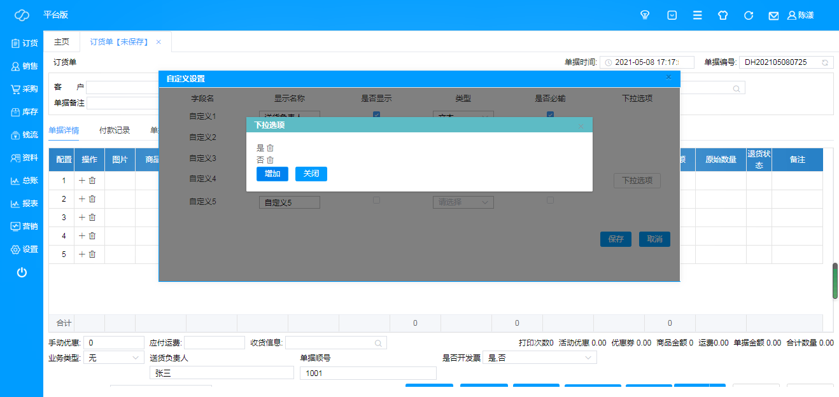
Task: Click the 增加 button
Action: pyautogui.click(x=272, y=174)
